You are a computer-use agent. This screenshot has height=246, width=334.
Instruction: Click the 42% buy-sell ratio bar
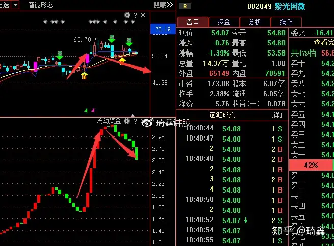[311, 165]
